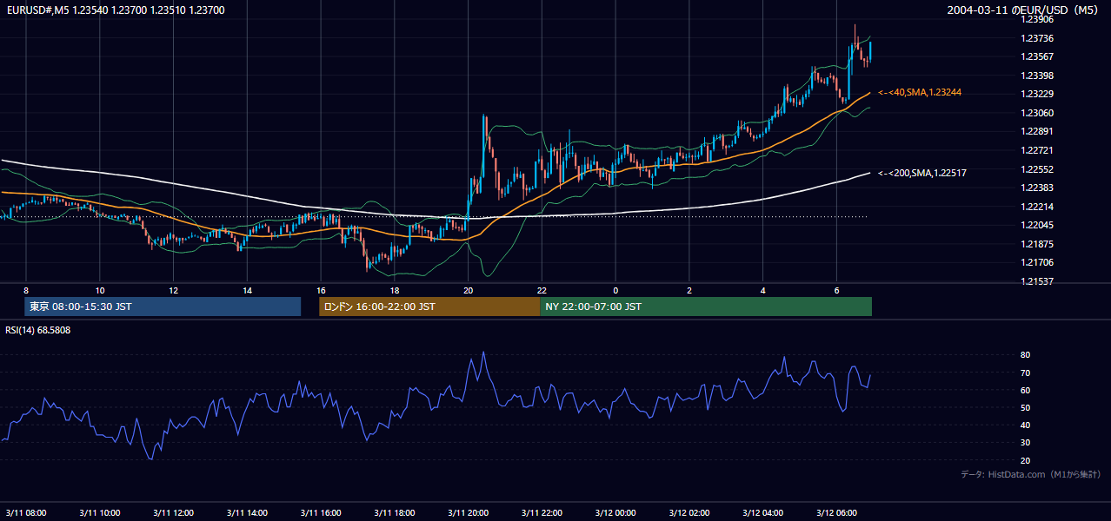Screen dimensions: 1111x521
Task: Click the price axis value 1.23060
Action: (1038, 113)
